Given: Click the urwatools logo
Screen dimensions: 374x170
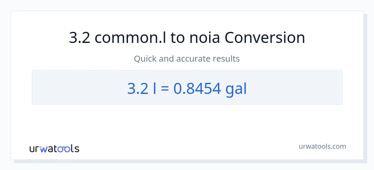Looking at the screenshot, I should click(54, 148).
